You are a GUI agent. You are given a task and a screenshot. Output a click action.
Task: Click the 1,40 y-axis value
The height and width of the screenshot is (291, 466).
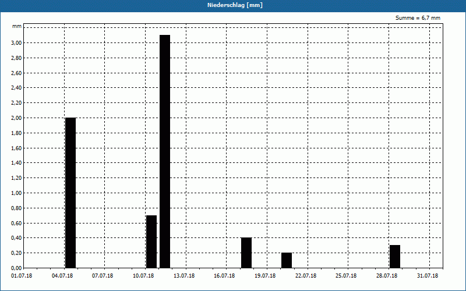pyautogui.click(x=17, y=163)
